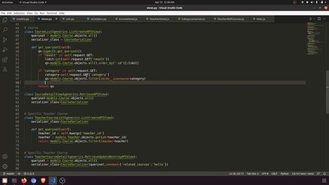The image size is (329, 185).
Task: Open editor More Actions ellipsis
Action: click(x=324, y=19)
